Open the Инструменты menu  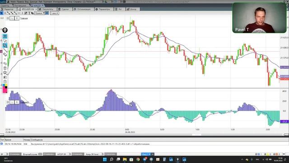coord(60,2)
